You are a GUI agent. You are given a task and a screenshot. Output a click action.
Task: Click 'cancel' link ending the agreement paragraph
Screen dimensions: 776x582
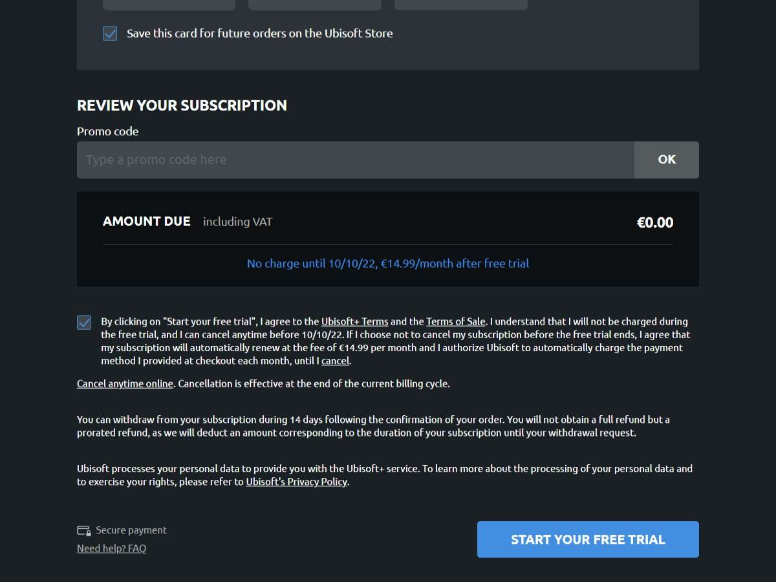[x=335, y=361]
